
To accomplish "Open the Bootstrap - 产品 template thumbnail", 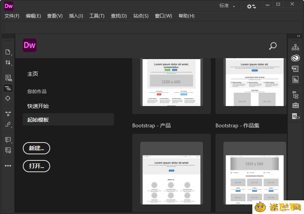I will [171, 173].
